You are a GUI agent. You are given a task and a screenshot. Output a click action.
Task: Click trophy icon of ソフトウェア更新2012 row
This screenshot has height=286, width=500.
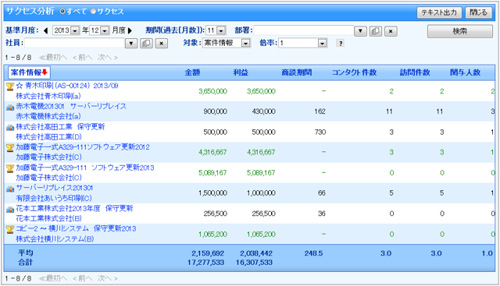tap(10, 147)
